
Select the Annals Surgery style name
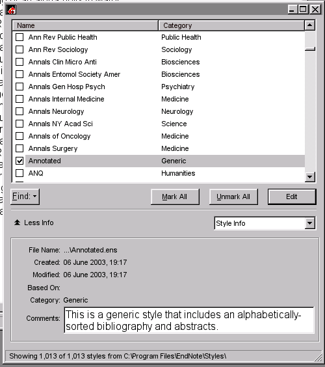[x=53, y=148]
